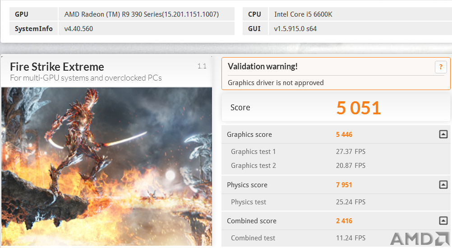Click the Combined test label
The width and height of the screenshot is (452, 248).
(x=253, y=238)
